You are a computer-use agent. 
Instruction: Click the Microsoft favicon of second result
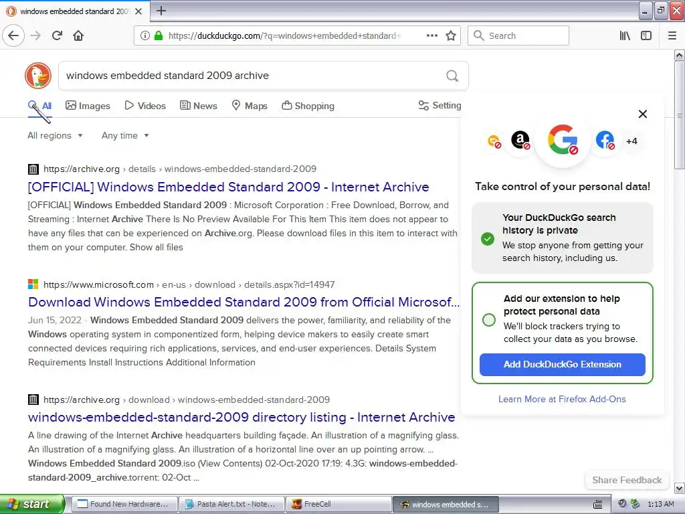pos(33,284)
